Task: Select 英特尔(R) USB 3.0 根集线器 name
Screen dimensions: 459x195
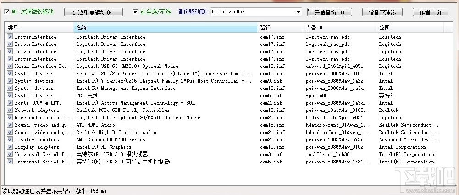Action: [112, 154]
